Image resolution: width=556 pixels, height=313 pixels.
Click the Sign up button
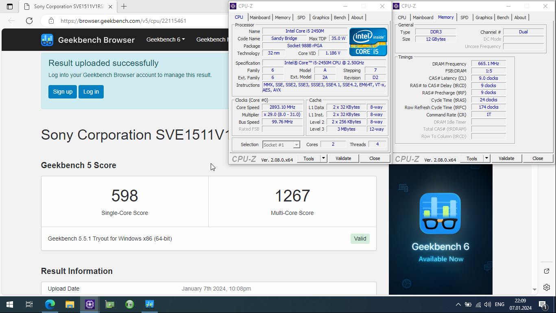click(63, 92)
